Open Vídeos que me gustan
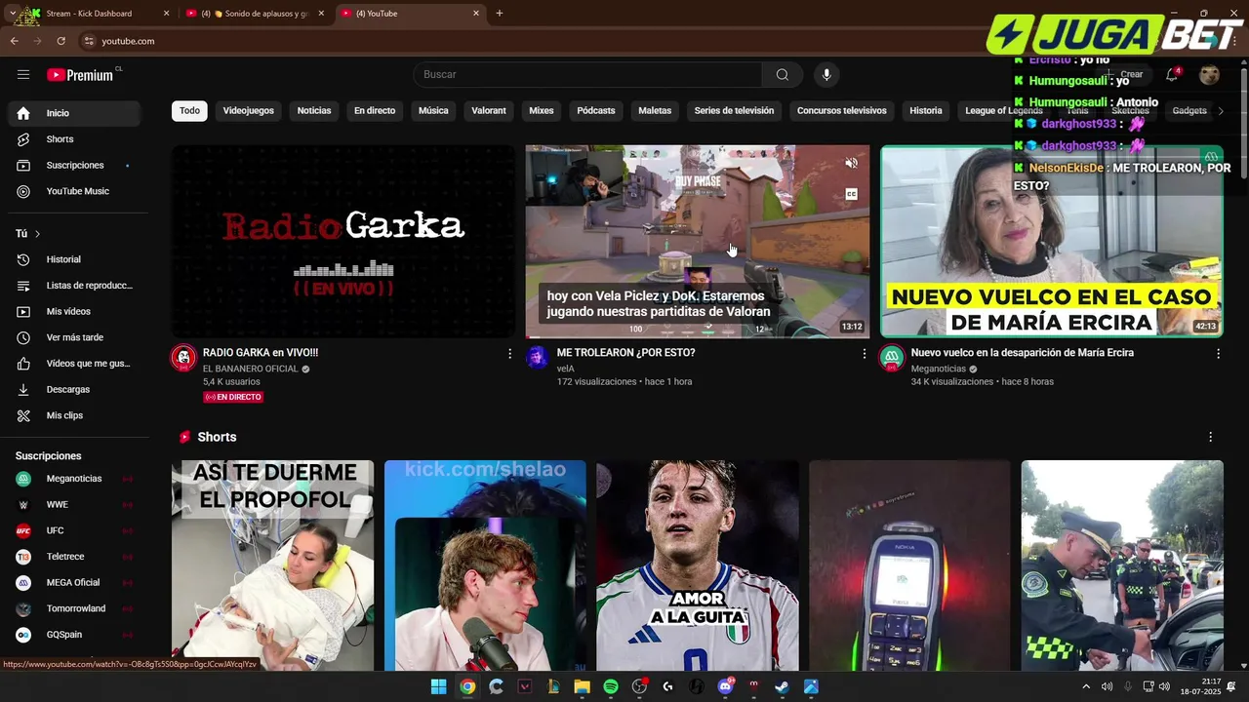This screenshot has height=702, width=1249. [x=74, y=364]
